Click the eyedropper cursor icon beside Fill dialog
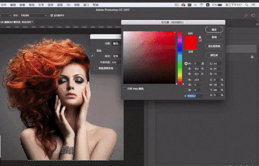This screenshot has width=259, height=166. [93, 55]
